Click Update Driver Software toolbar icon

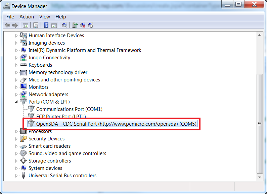[75, 25]
